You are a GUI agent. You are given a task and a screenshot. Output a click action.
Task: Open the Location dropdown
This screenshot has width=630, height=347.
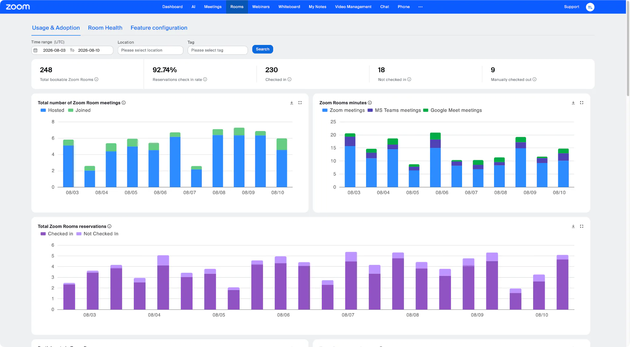click(x=150, y=50)
